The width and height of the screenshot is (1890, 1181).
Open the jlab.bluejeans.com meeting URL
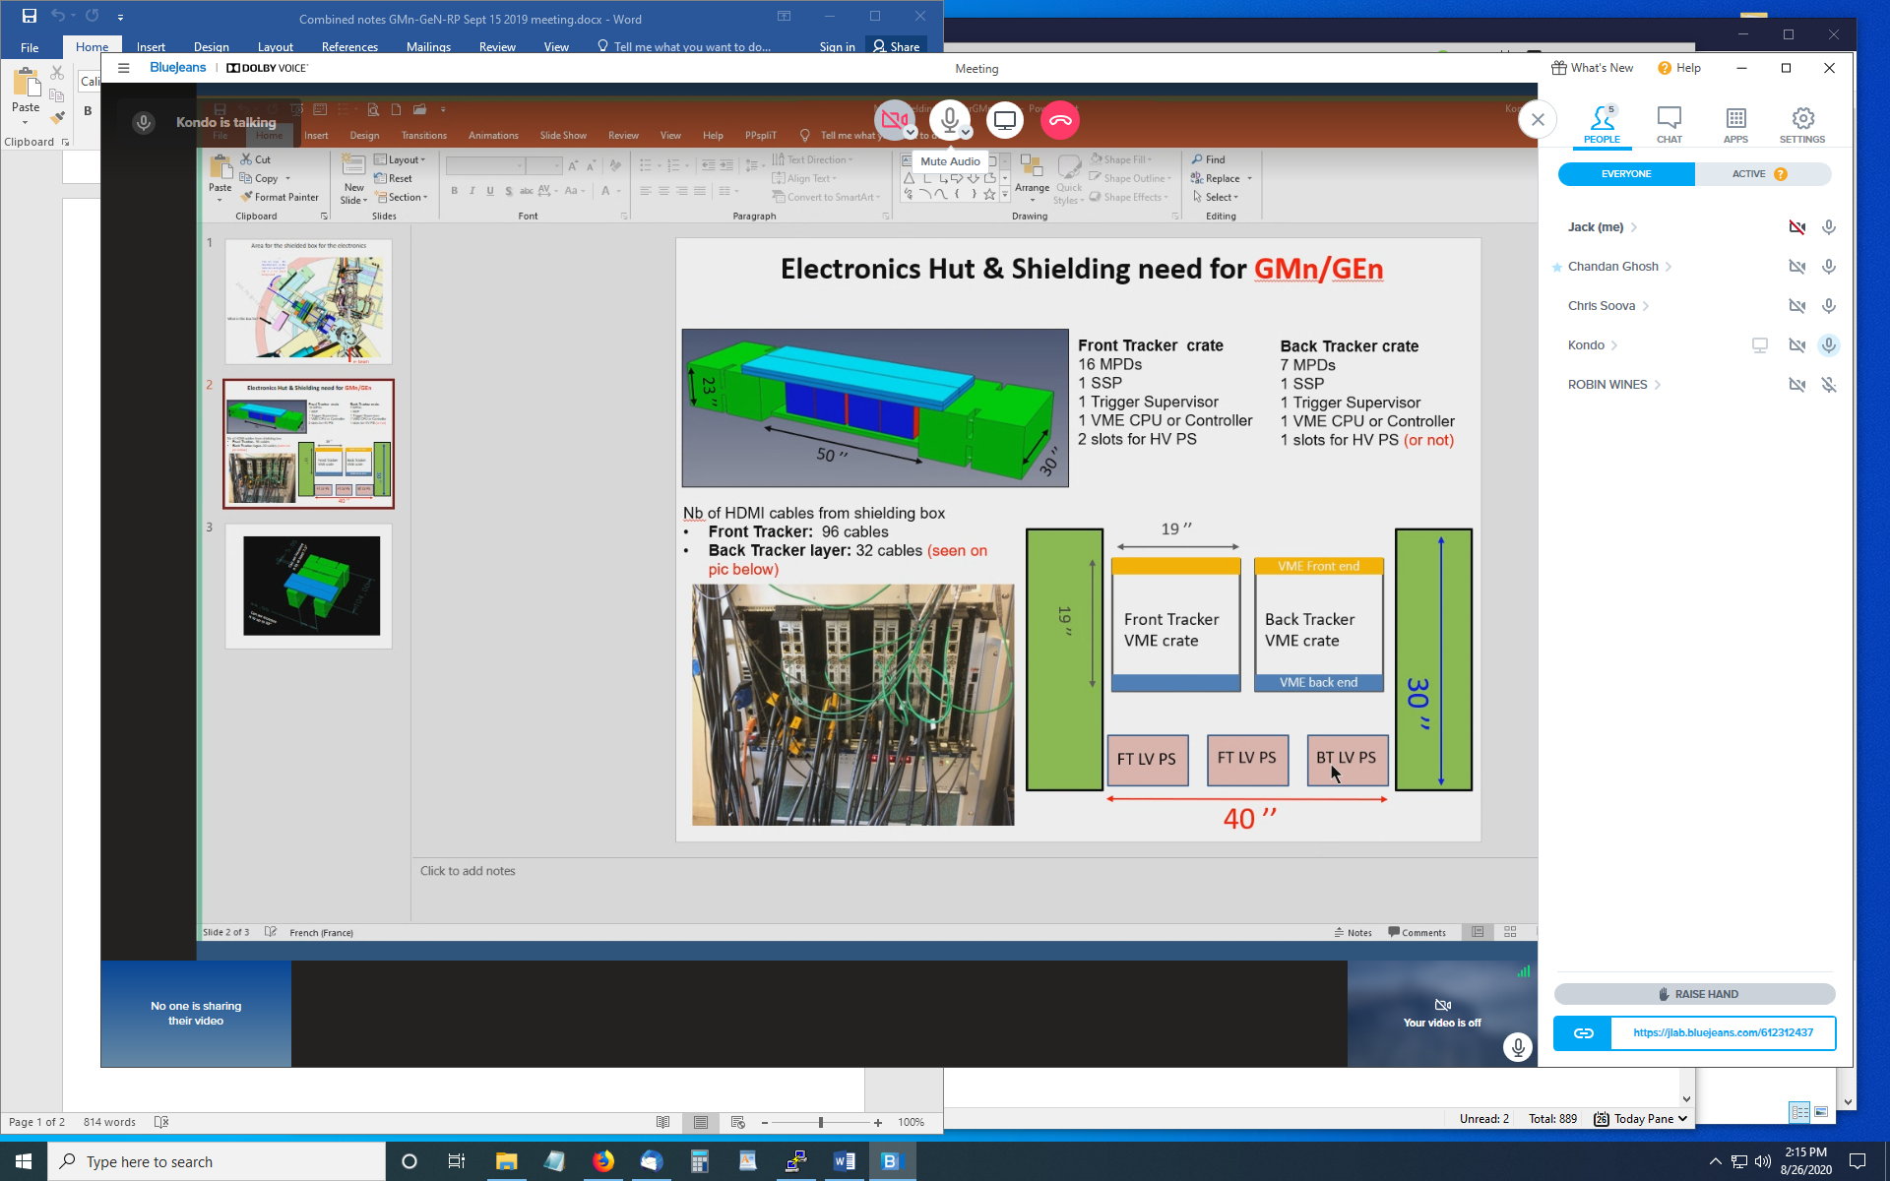pos(1723,1033)
